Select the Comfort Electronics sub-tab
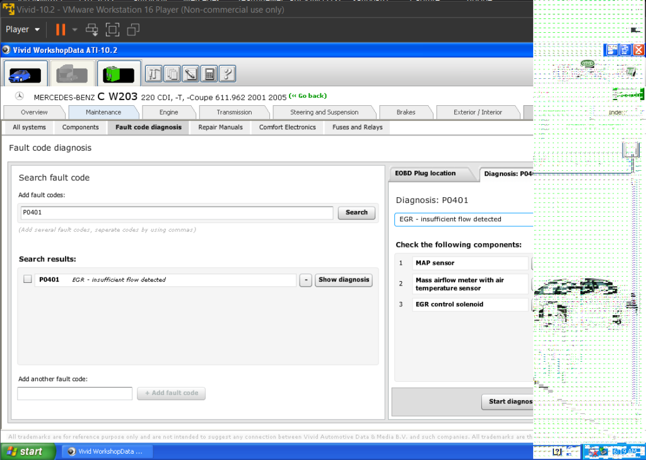The width and height of the screenshot is (646, 460). click(x=288, y=127)
